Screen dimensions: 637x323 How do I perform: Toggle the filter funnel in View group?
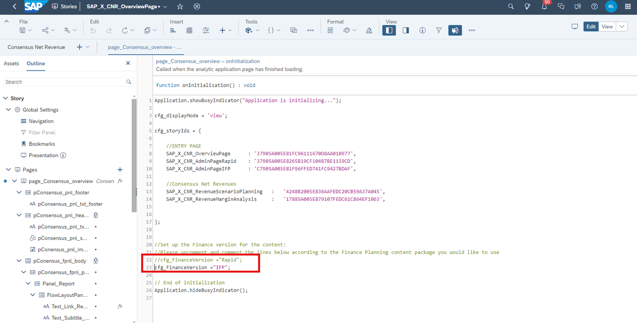tap(439, 30)
